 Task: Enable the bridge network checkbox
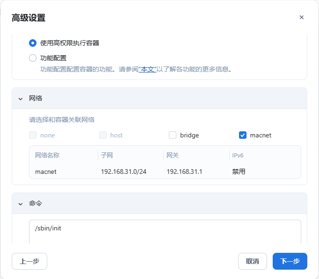point(173,135)
